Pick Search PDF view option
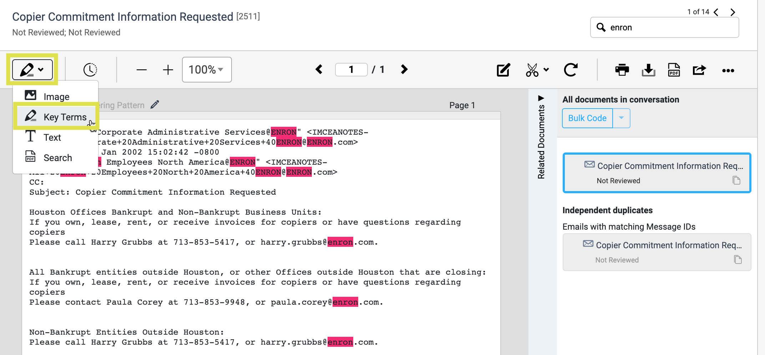 click(x=55, y=157)
